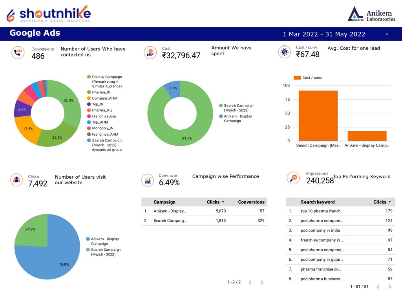
Task: Go to previous page of keyword table
Action: pyautogui.click(x=378, y=286)
